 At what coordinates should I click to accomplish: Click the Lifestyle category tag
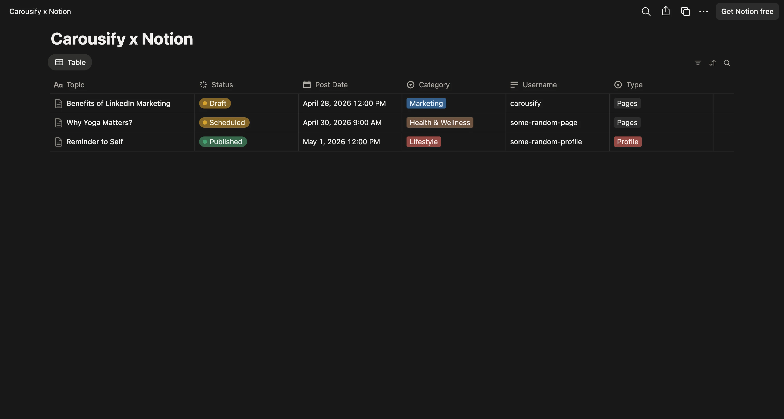[x=424, y=142]
